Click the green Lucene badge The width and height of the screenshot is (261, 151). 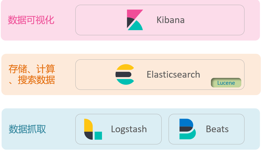[x=226, y=83]
